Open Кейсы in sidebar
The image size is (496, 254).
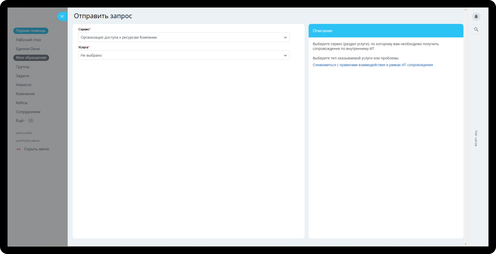click(x=22, y=103)
